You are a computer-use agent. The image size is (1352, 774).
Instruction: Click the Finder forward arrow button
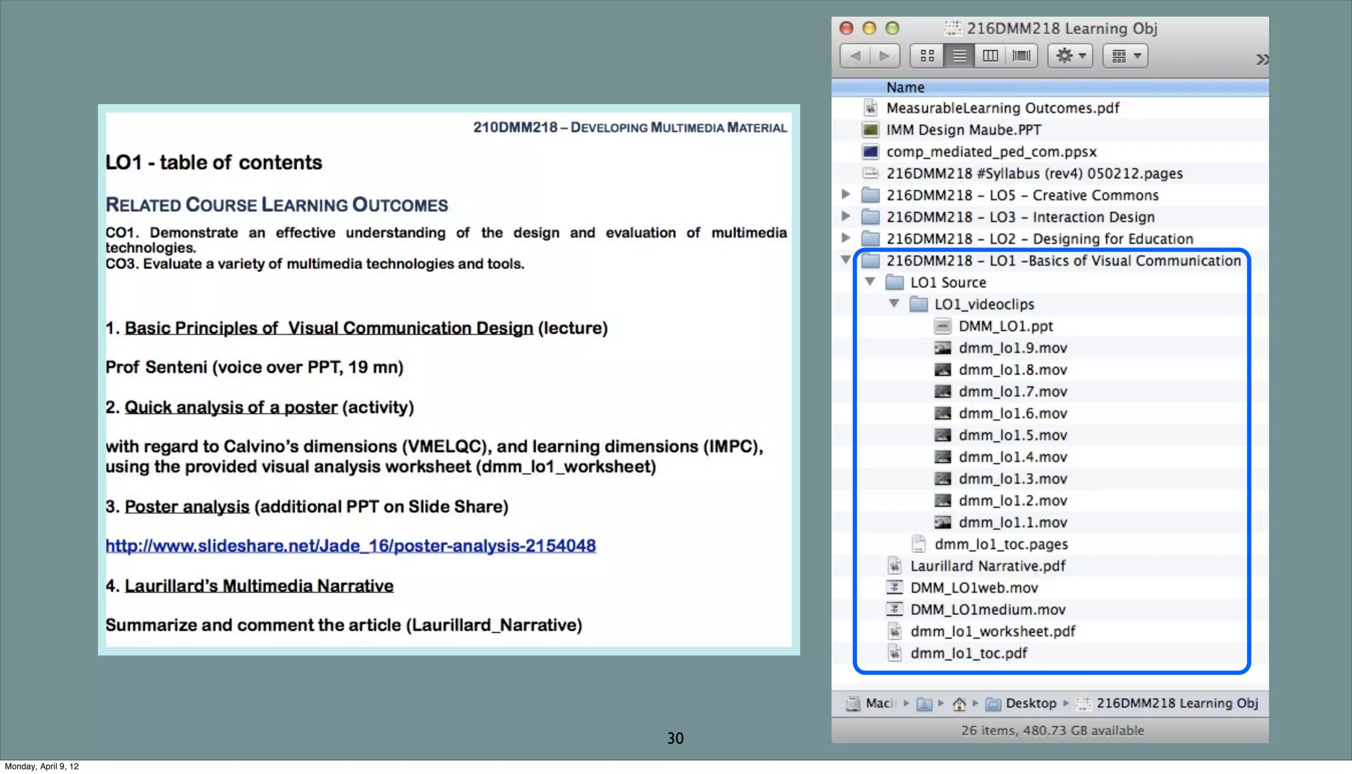click(x=885, y=56)
